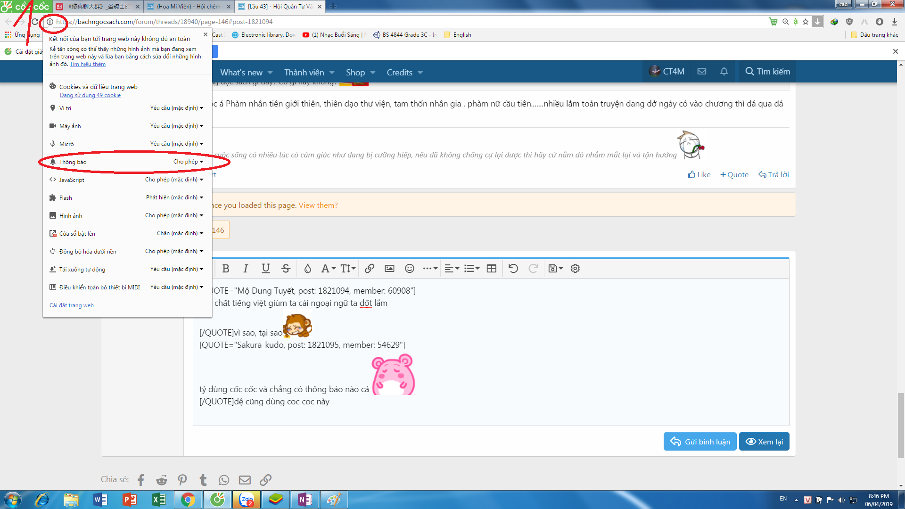Open Cài đặt trang web link
The width and height of the screenshot is (905, 509).
(x=72, y=305)
